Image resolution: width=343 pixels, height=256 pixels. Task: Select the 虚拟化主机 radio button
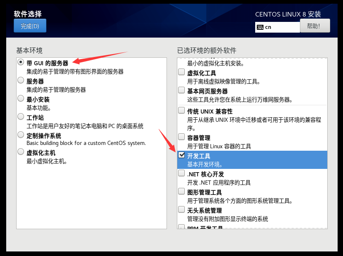(x=21, y=152)
